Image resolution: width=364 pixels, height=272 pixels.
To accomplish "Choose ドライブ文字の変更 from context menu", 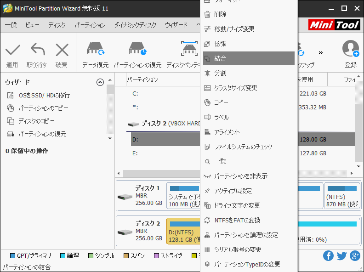I will coord(249,205).
